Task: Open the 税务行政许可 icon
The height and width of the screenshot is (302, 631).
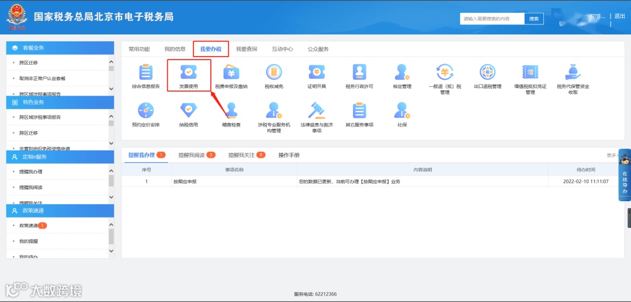Action: pyautogui.click(x=359, y=72)
